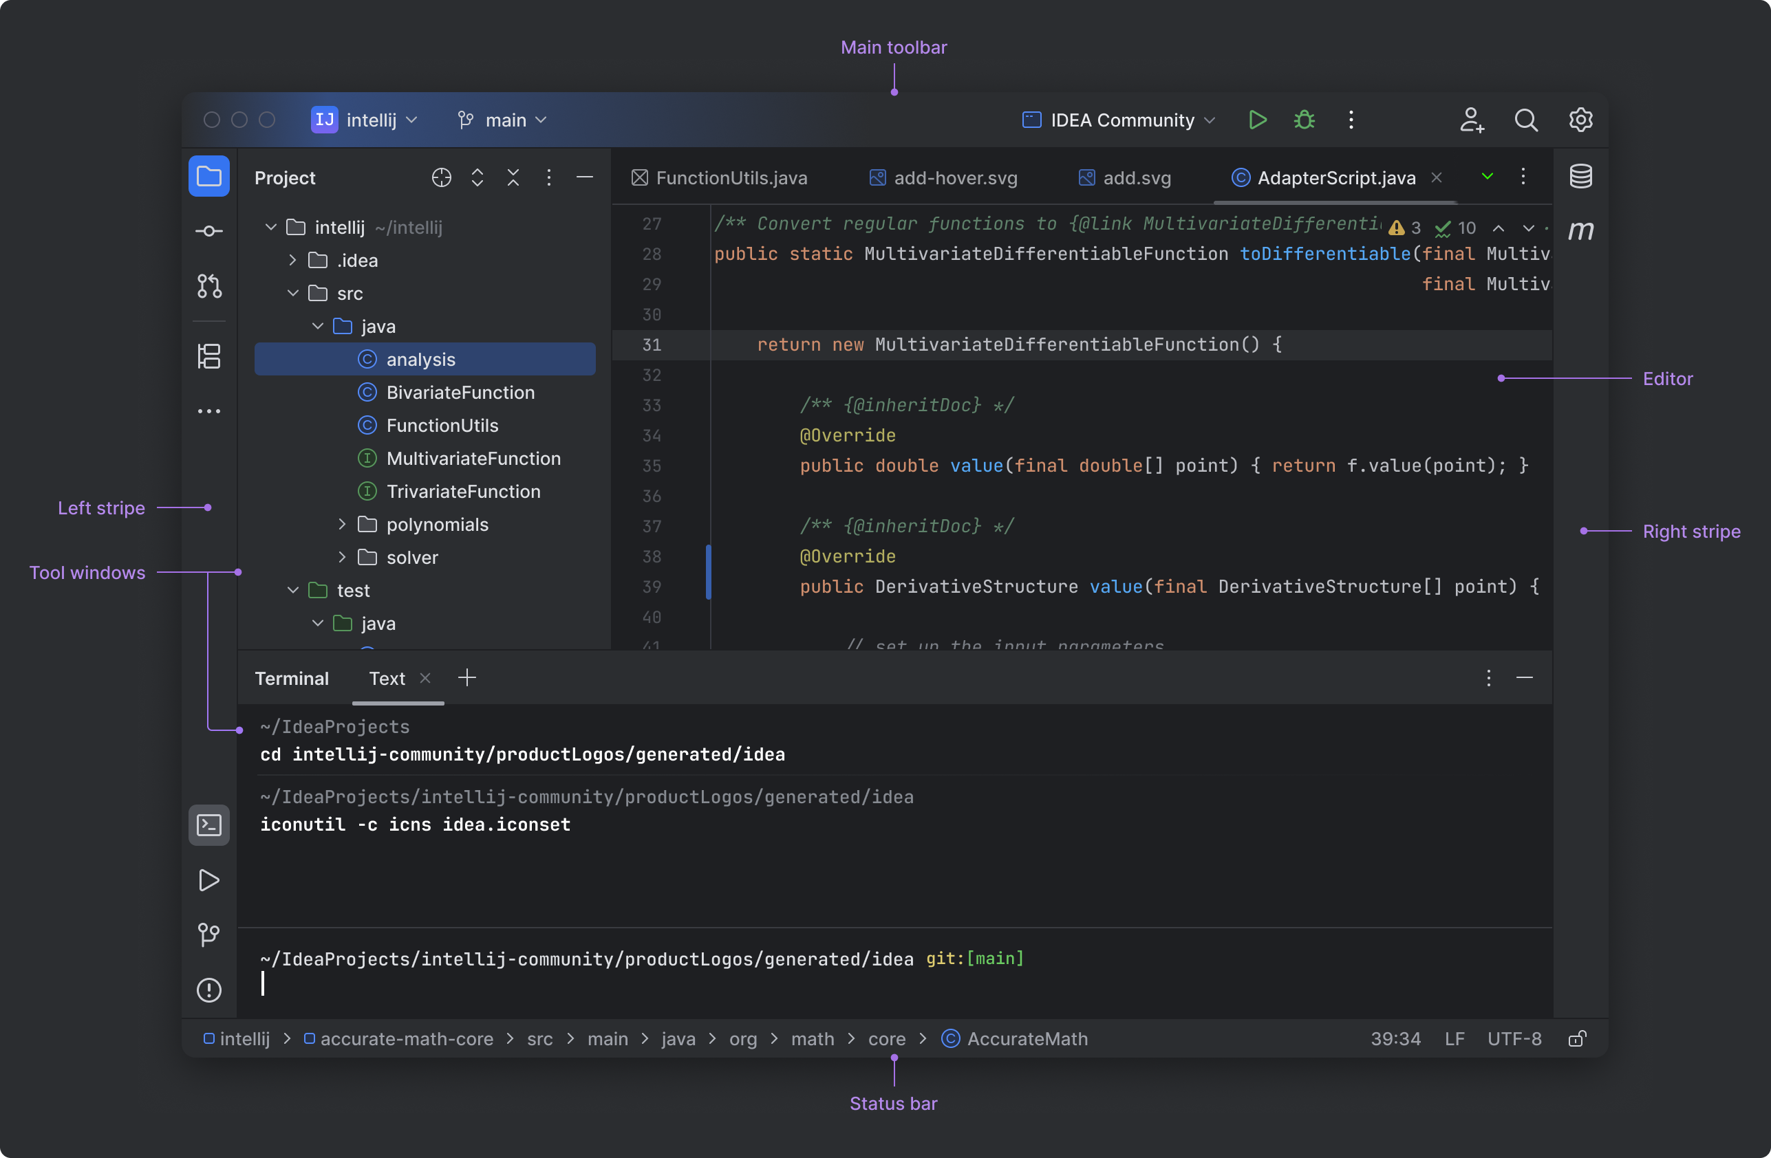Expand the polynomials folder

(x=343, y=525)
